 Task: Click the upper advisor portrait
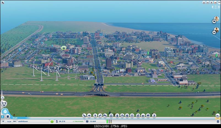click(x=217, y=19)
